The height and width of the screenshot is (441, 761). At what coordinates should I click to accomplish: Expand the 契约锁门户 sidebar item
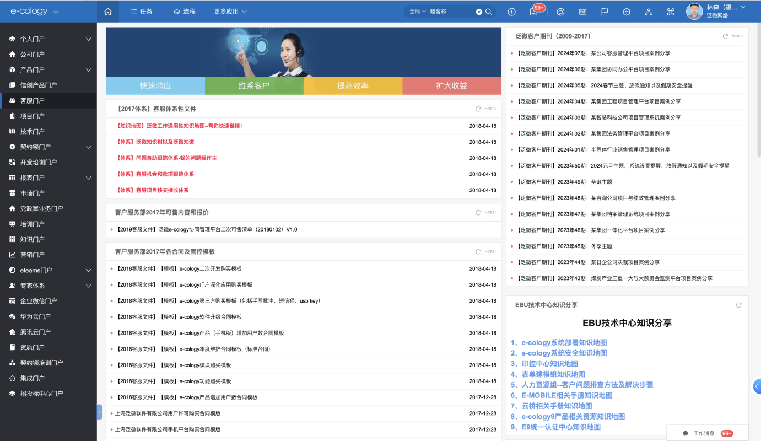(88, 147)
